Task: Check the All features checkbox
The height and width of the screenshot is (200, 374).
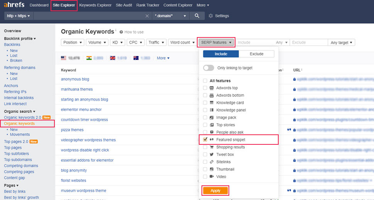Action: click(x=205, y=81)
